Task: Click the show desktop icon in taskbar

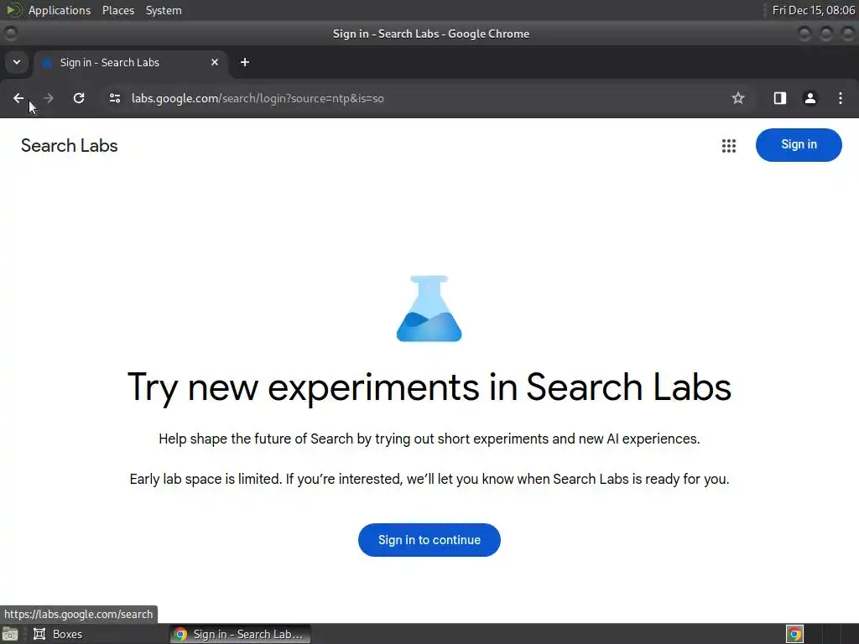Action: 10,634
